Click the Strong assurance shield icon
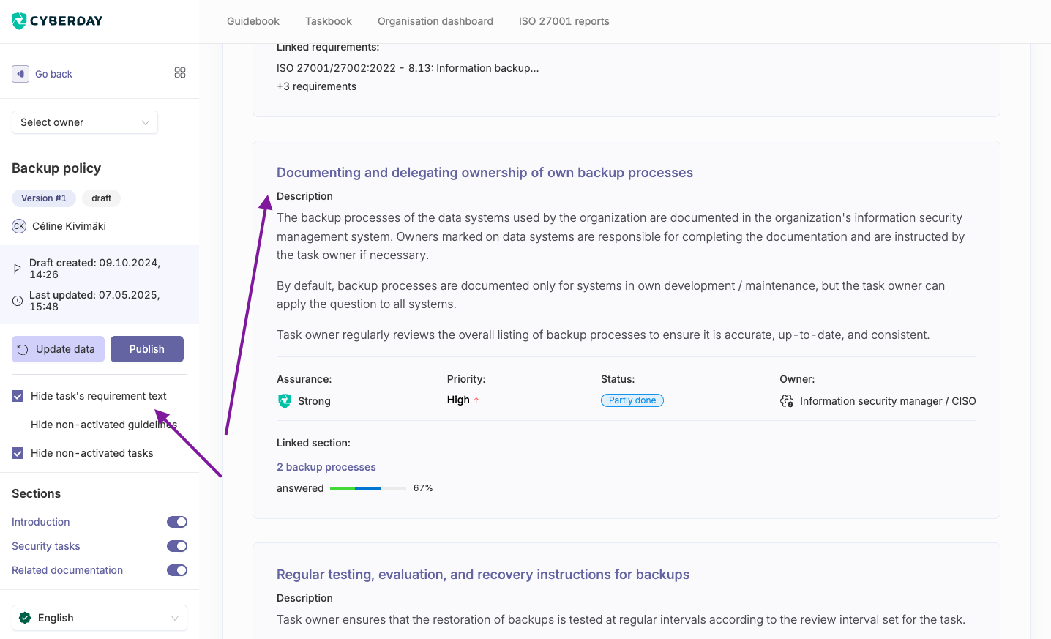Screen dimensions: 1051x639 [x=285, y=401]
